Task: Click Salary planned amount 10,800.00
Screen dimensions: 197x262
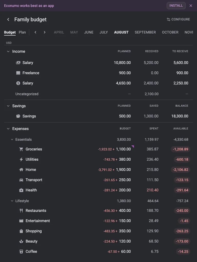Action: (122, 63)
